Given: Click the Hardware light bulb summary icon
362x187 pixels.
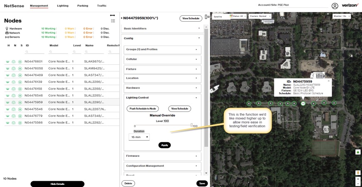Looking at the screenshot, I should click(x=7, y=29).
